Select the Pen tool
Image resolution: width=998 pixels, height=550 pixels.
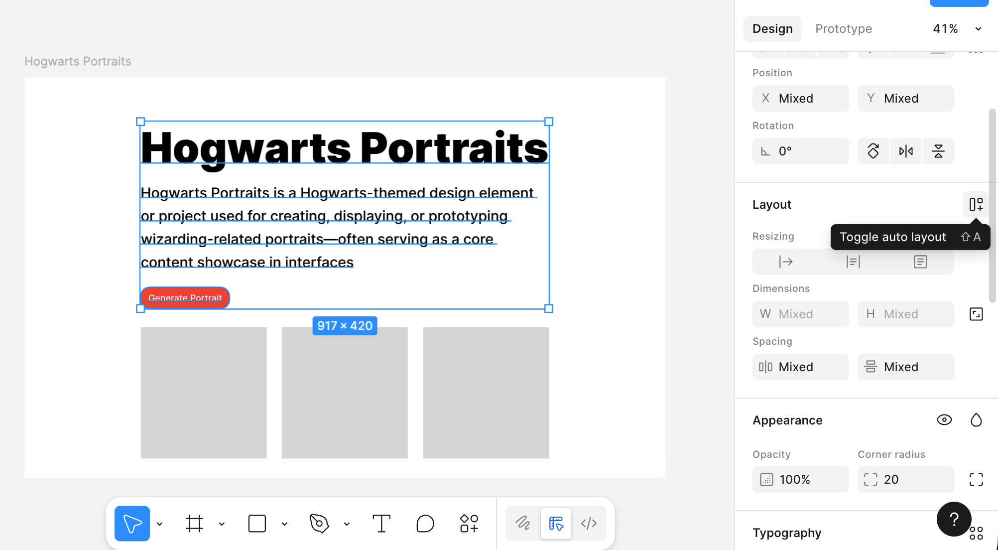click(319, 524)
